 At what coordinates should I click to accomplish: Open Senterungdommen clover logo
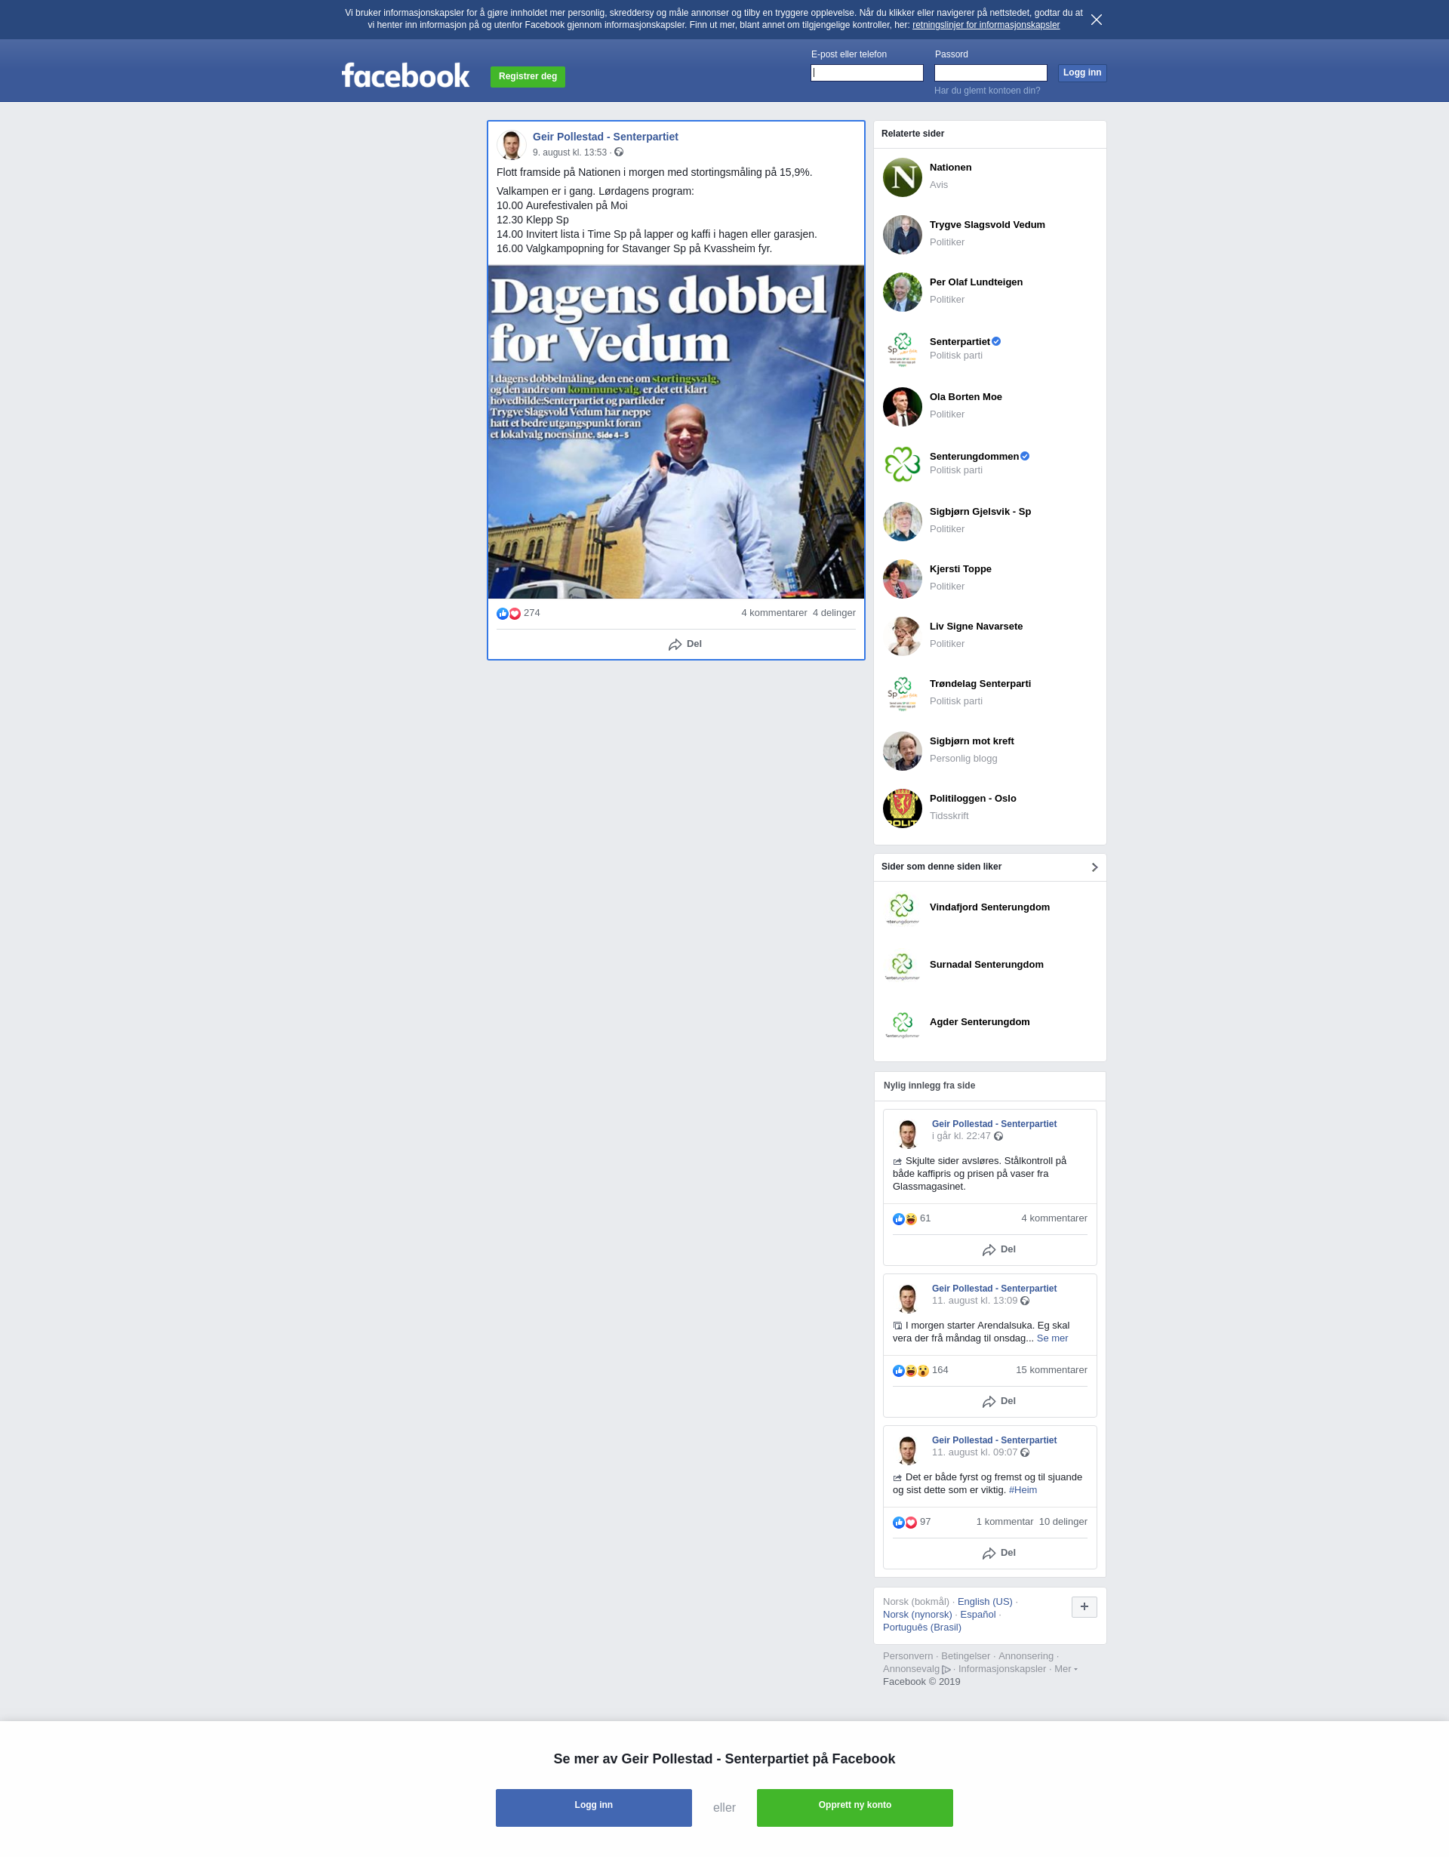click(903, 464)
